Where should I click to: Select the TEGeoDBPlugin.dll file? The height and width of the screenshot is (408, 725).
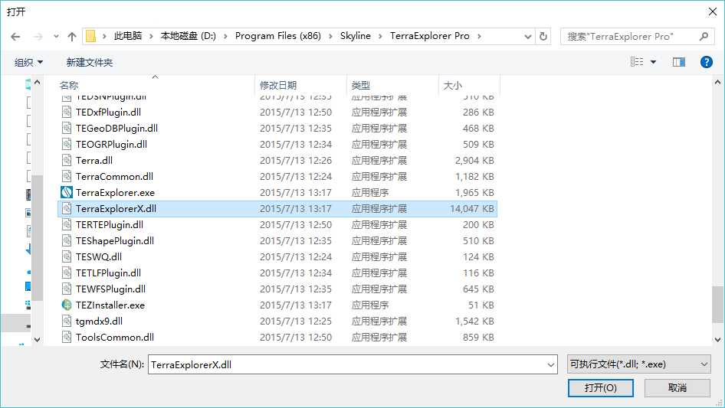[116, 129]
